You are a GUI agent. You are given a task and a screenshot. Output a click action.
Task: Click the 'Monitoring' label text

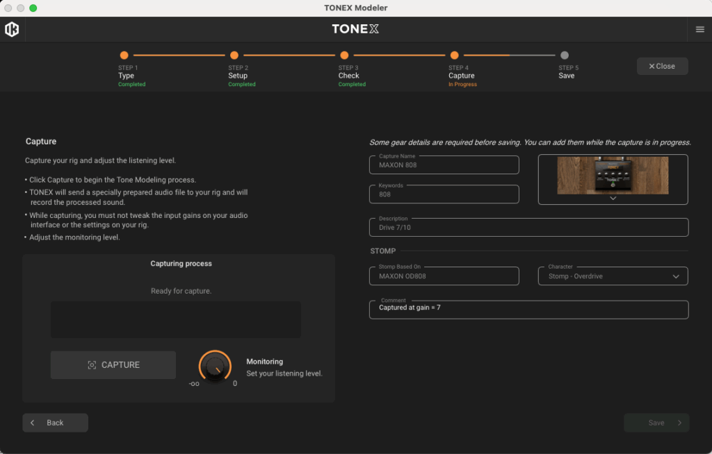tap(264, 362)
